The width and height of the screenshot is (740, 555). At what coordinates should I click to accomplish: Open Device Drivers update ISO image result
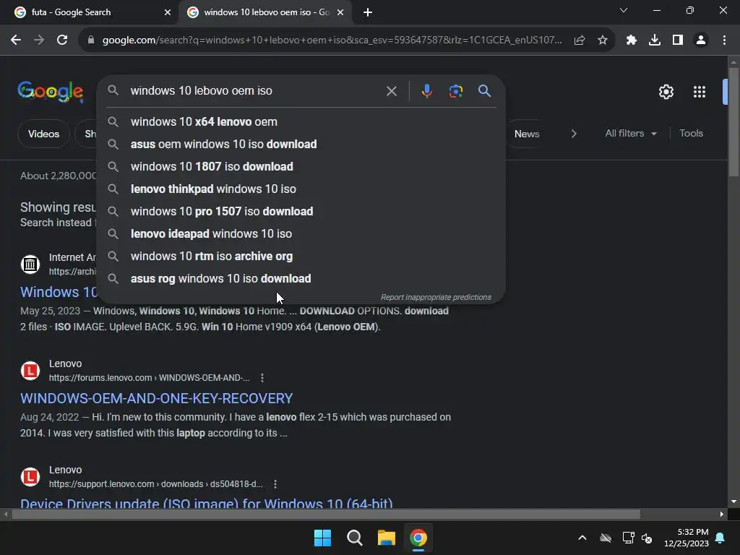pos(206,503)
